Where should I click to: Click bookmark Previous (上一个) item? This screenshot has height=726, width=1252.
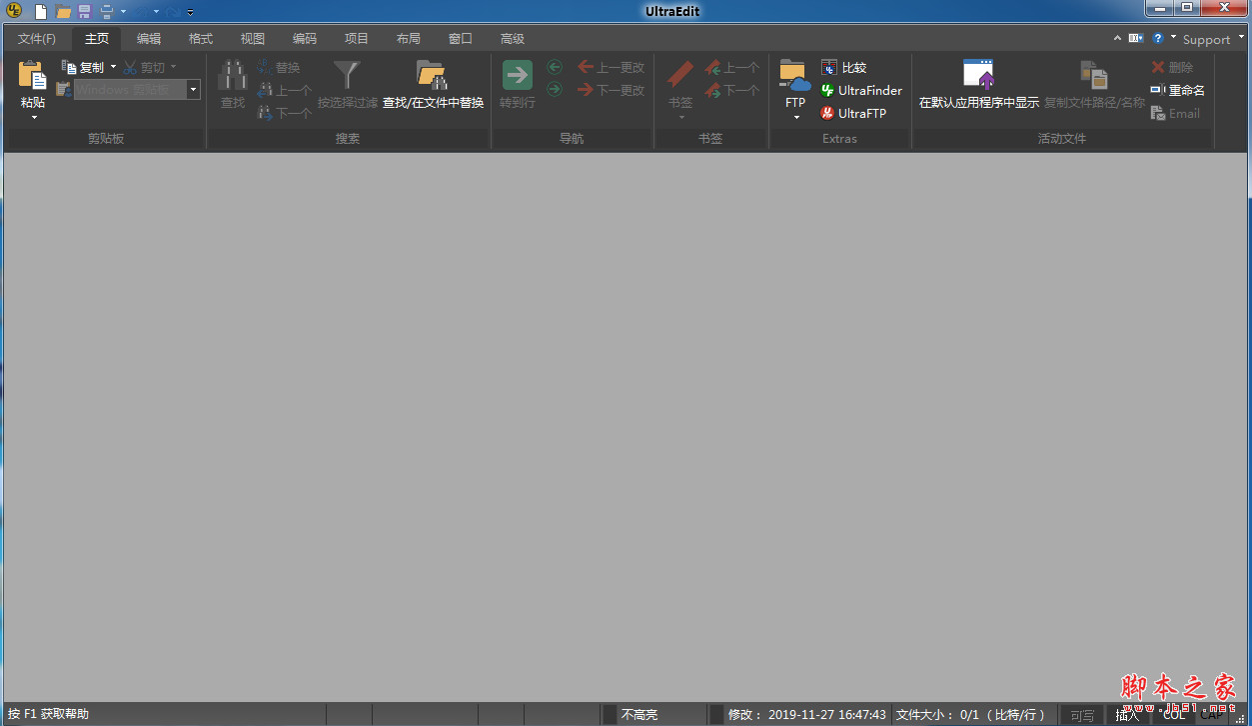click(732, 67)
